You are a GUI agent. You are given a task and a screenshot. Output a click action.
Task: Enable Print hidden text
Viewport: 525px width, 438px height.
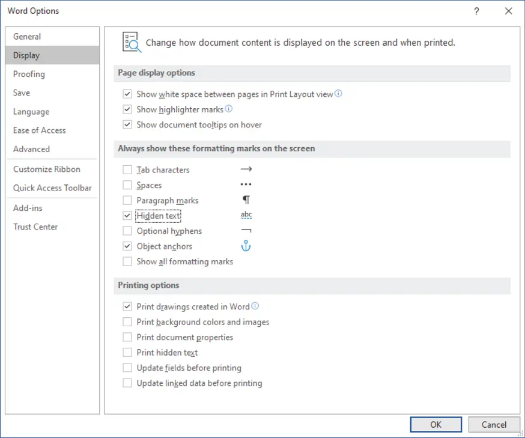point(127,352)
